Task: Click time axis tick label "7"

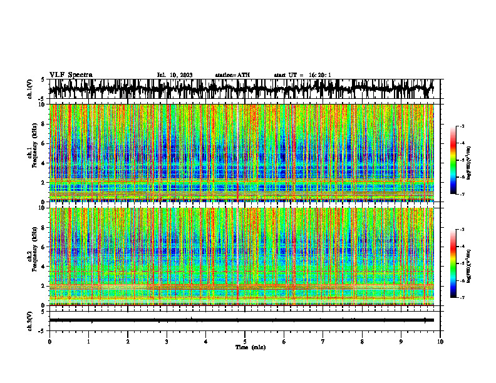Action: 323,342
